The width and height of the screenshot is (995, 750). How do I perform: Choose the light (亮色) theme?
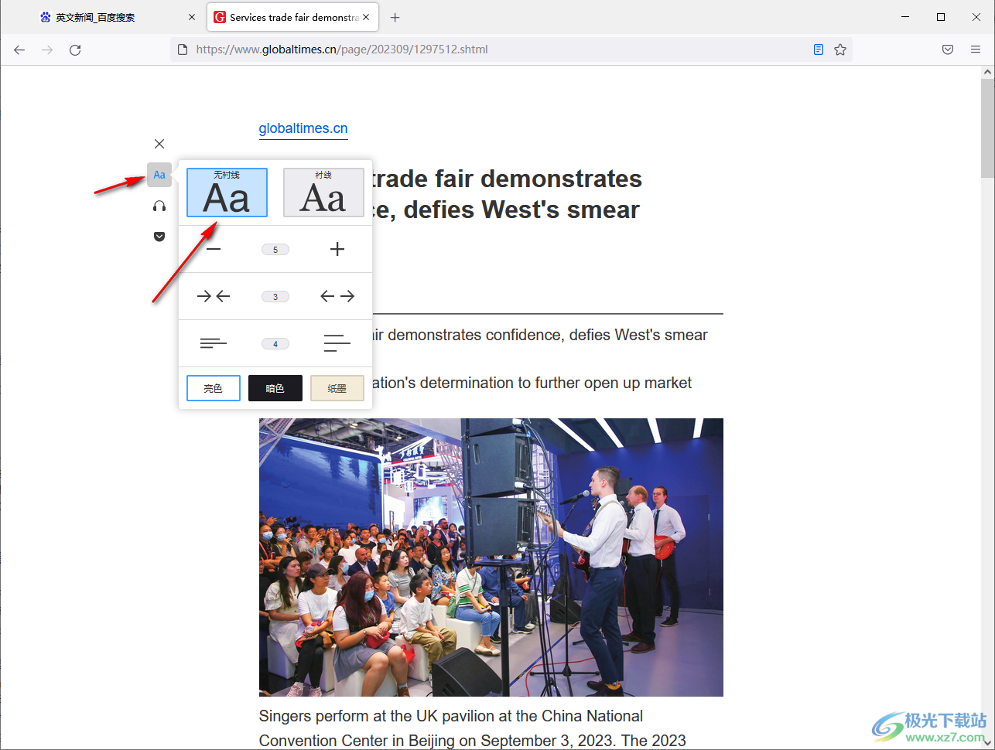coord(214,388)
